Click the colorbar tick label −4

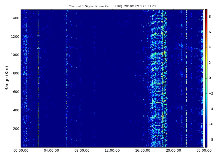[x=211, y=109]
